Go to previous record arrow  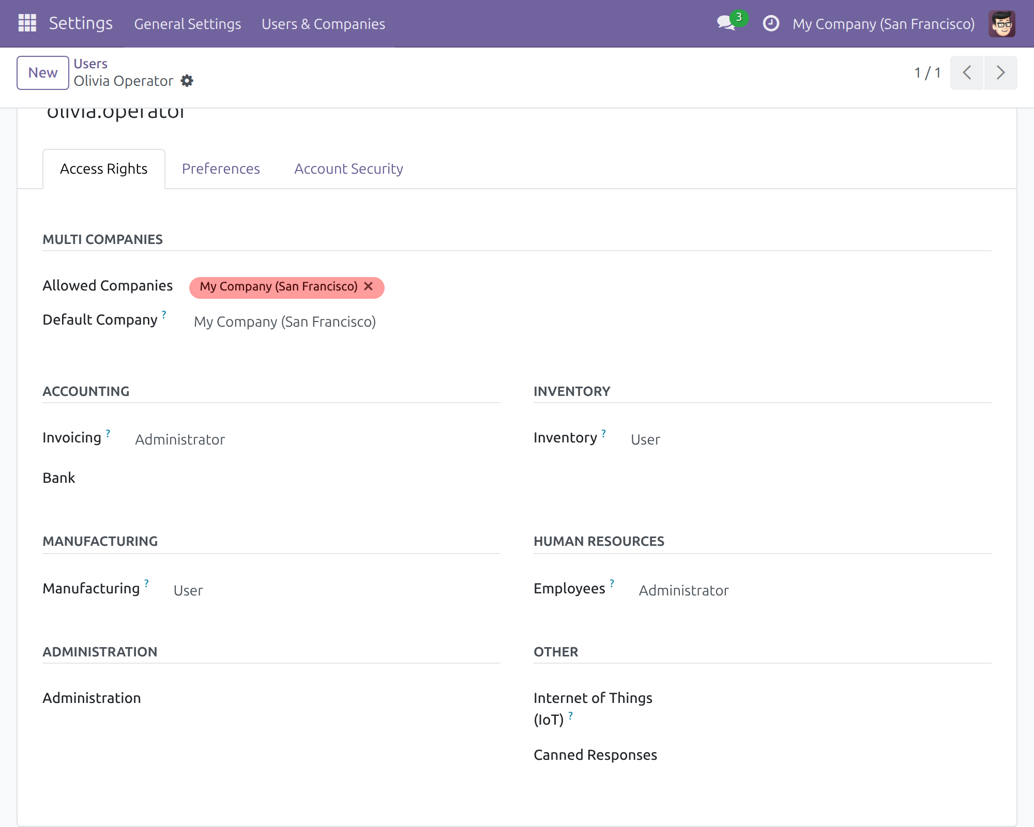click(x=967, y=72)
